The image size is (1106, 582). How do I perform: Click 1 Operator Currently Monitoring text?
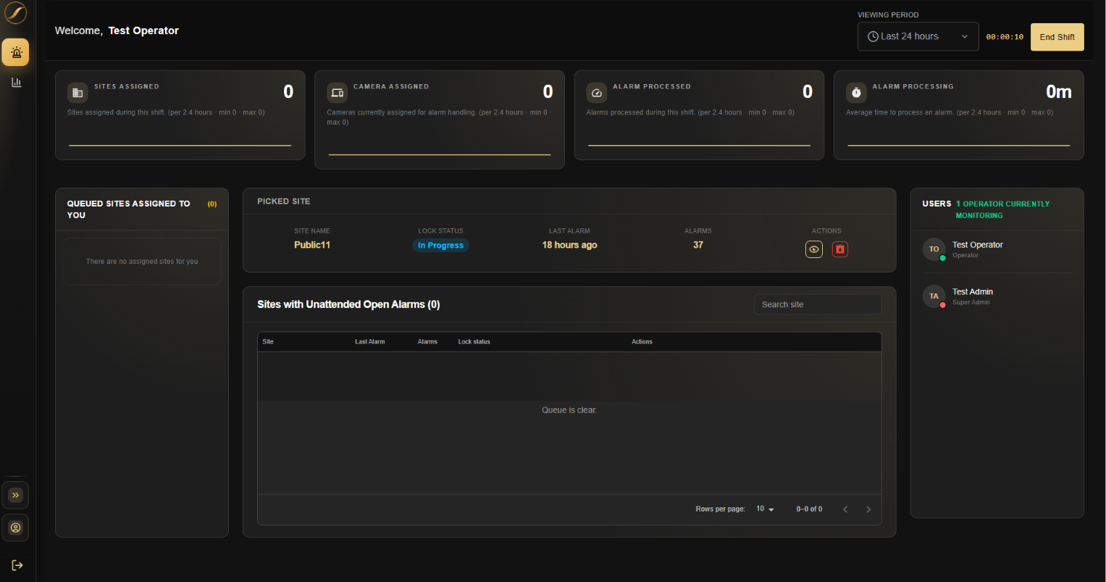[x=1002, y=209]
